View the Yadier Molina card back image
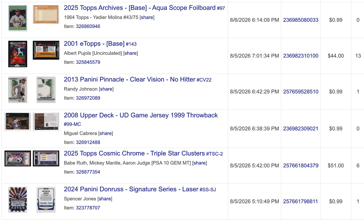This screenshot has height=220, width=364. tap(46, 14)
